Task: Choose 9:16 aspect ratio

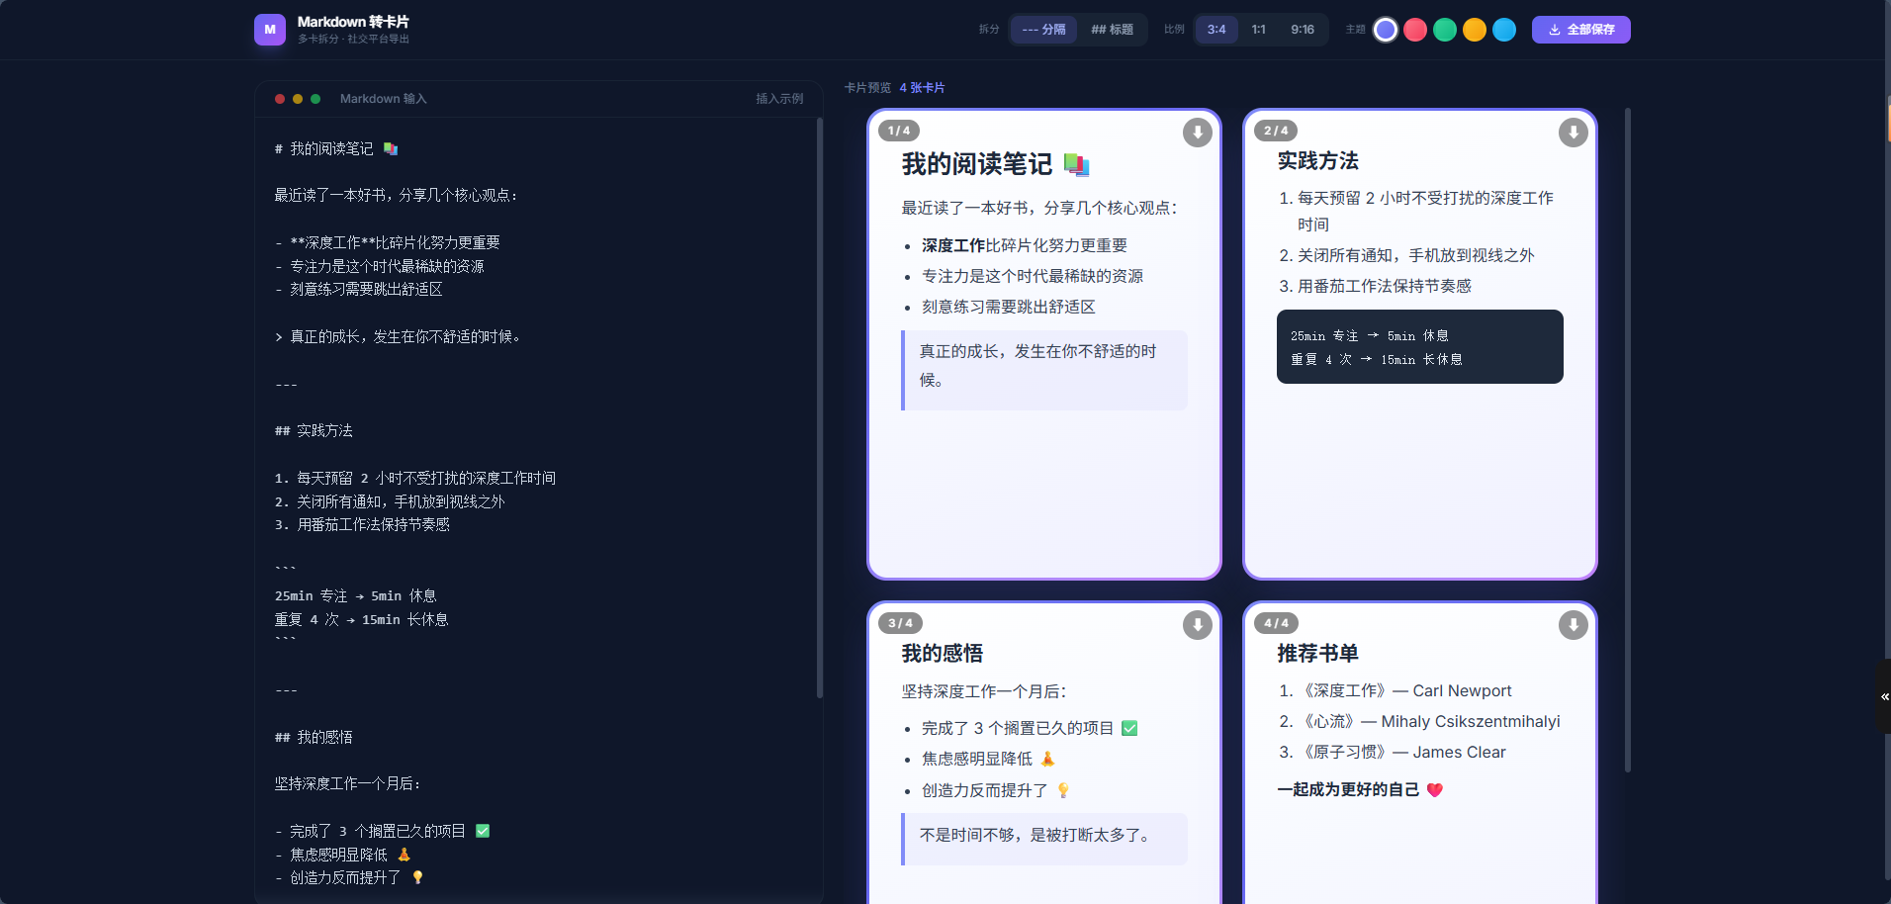Action: pyautogui.click(x=1303, y=30)
